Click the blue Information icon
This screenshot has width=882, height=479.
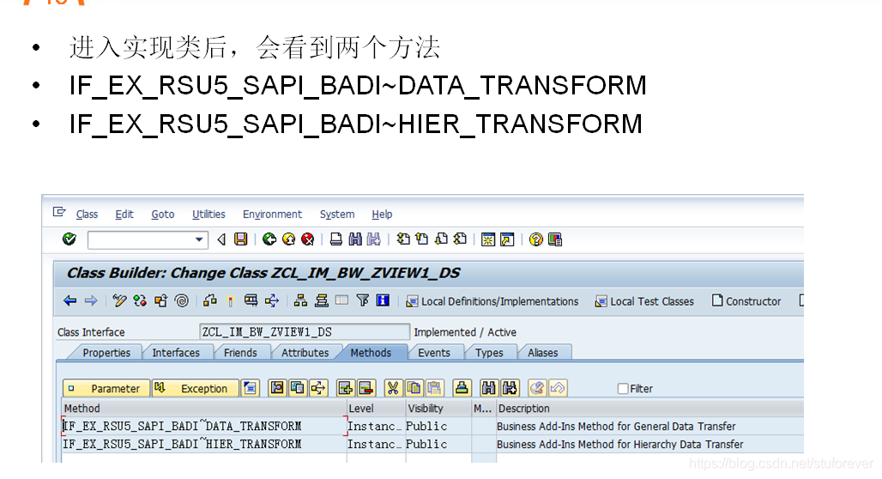click(383, 300)
